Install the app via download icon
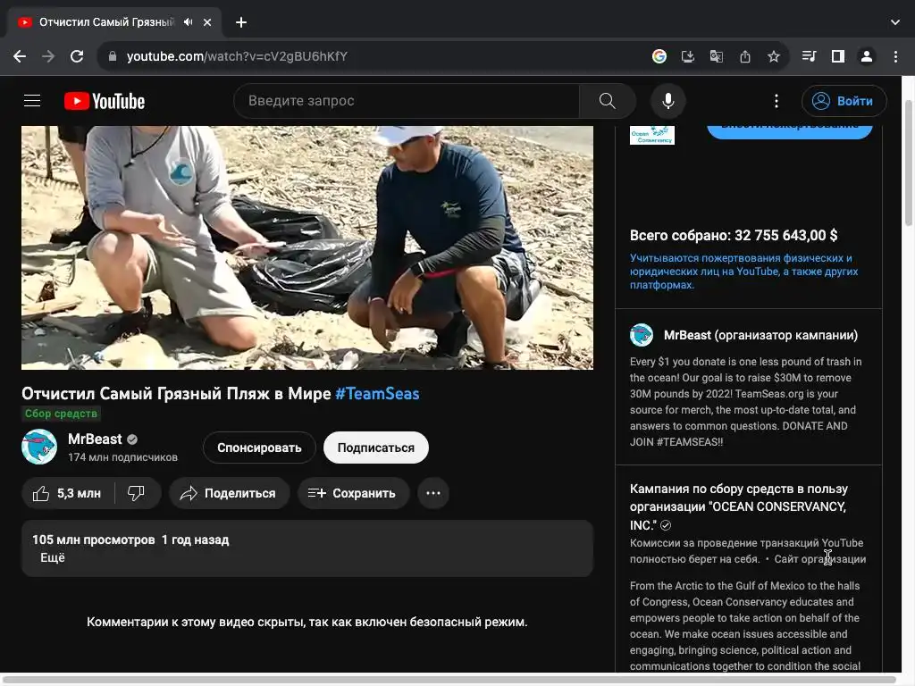915x686 pixels. click(687, 56)
